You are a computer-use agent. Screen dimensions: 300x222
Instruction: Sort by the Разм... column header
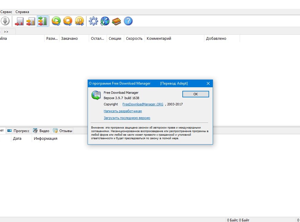pyautogui.click(x=52, y=38)
